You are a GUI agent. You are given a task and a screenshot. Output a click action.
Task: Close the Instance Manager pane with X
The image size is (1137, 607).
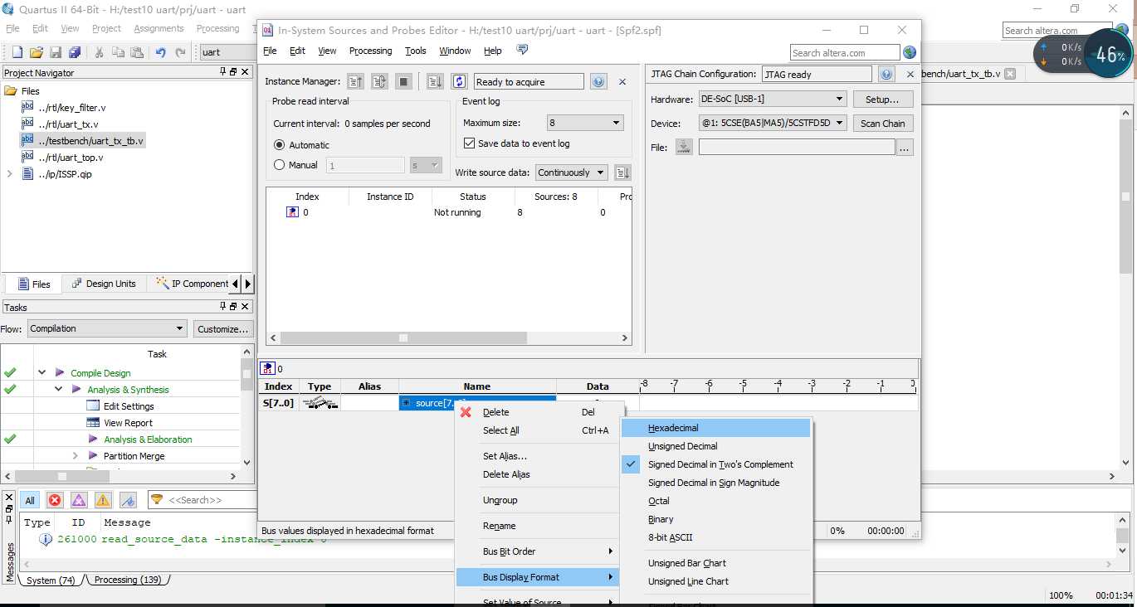pyautogui.click(x=622, y=81)
